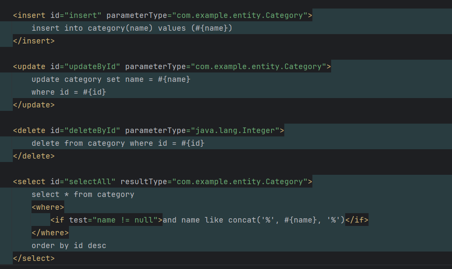Image resolution: width=452 pixels, height=269 pixels.
Task: Click 'order by id desc' line
Action: (69, 245)
